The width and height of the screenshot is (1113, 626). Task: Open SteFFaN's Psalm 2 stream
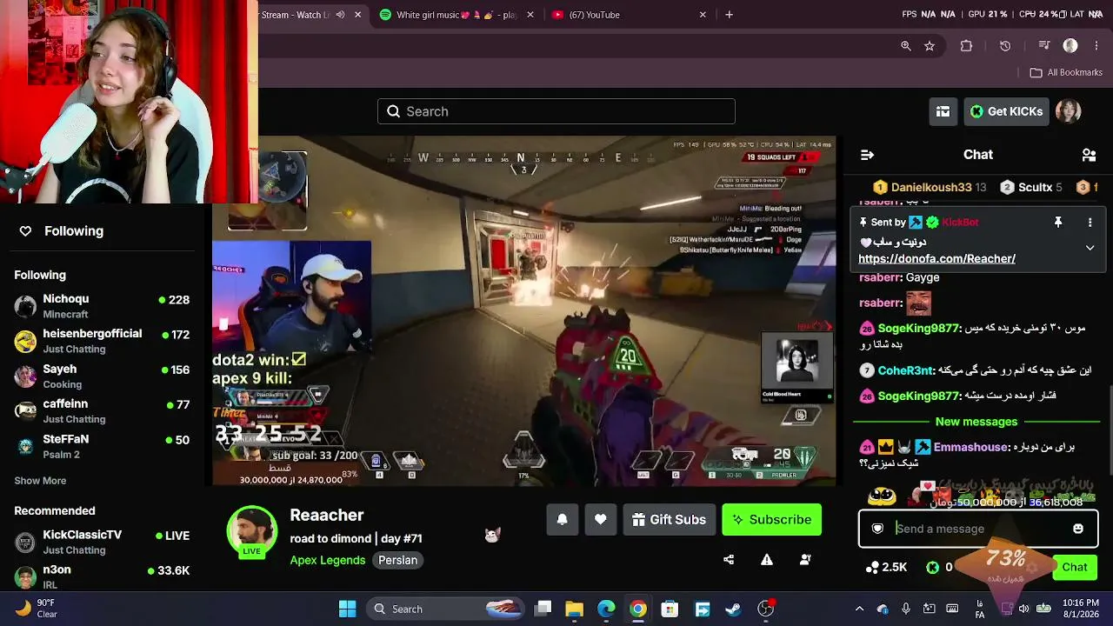102,446
